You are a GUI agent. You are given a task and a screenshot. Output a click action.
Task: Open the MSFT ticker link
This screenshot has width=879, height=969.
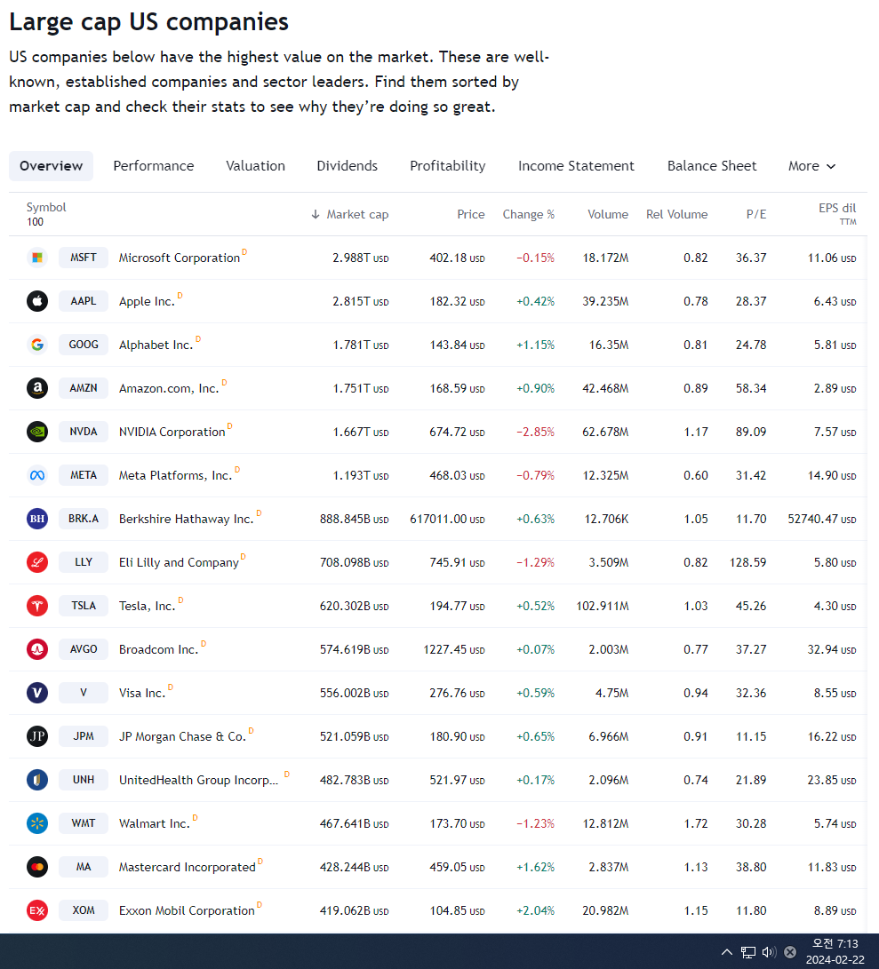point(84,258)
